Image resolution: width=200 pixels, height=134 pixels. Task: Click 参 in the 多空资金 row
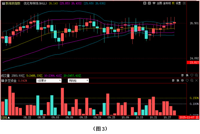coord(173,81)
